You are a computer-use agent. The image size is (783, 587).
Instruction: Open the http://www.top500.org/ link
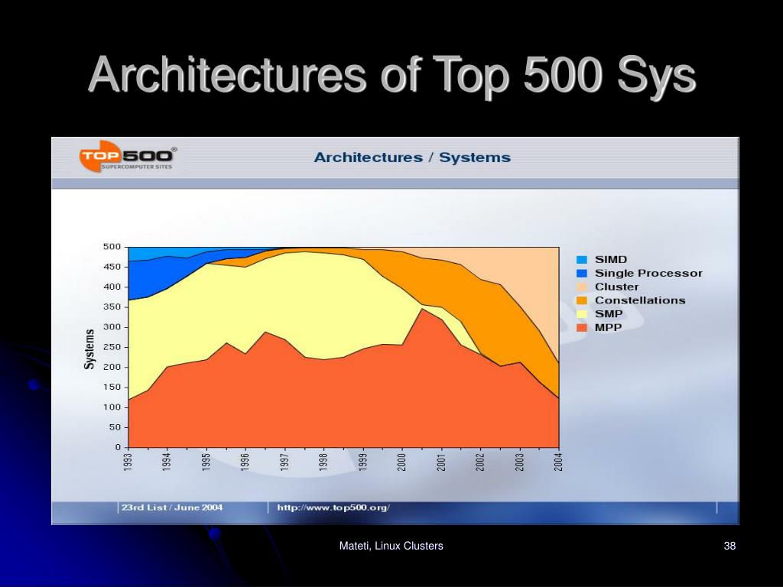pyautogui.click(x=333, y=508)
